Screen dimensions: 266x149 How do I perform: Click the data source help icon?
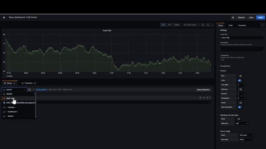[x=30, y=90]
